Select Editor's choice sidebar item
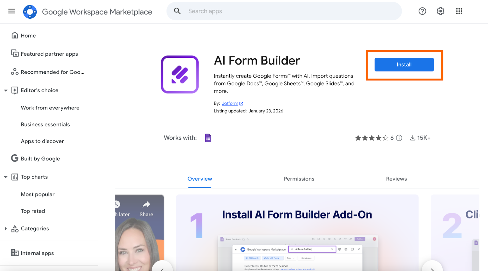 (39, 90)
